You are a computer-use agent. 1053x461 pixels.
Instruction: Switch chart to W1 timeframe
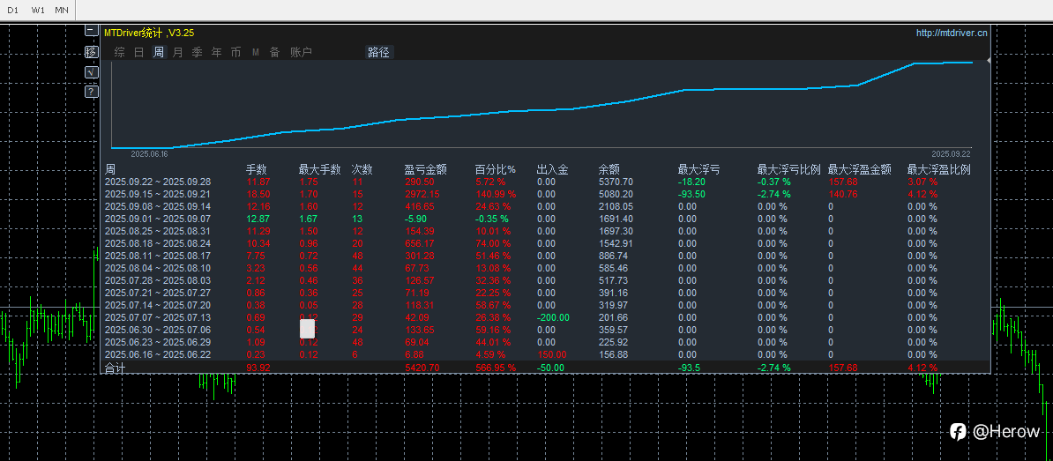[38, 10]
